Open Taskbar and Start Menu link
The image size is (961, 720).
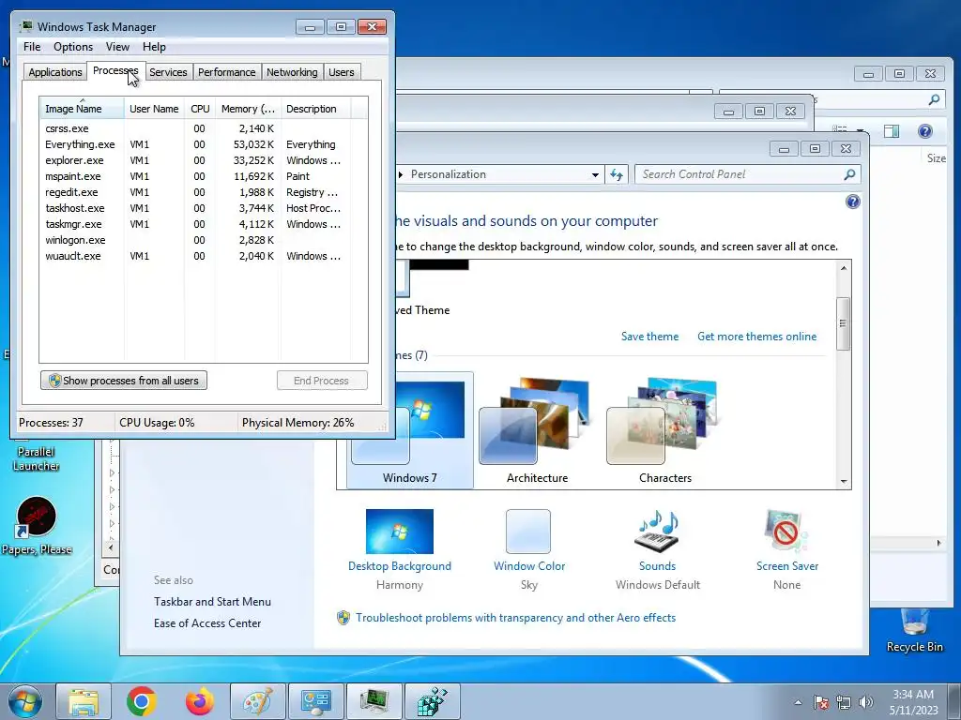212,602
